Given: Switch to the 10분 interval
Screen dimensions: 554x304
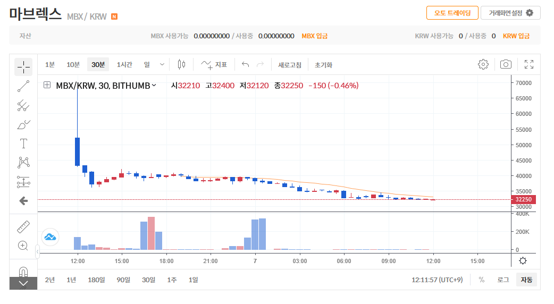Looking at the screenshot, I should click(x=73, y=65).
